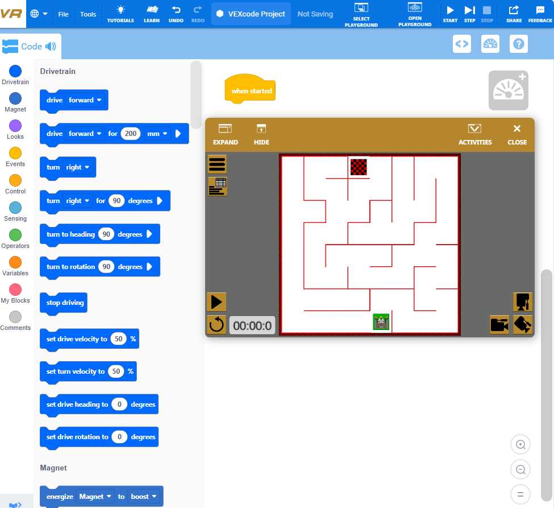Image resolution: width=554 pixels, height=508 pixels.
Task: Expand arrow on turn to rotation block
Action: click(x=149, y=267)
